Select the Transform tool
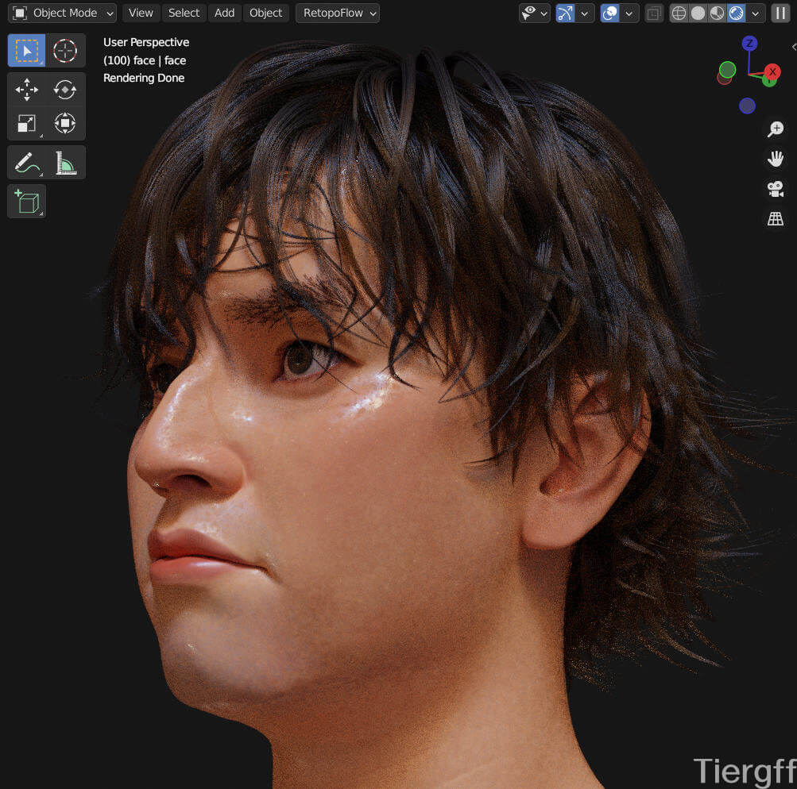Image resolution: width=797 pixels, height=789 pixels. [x=65, y=123]
